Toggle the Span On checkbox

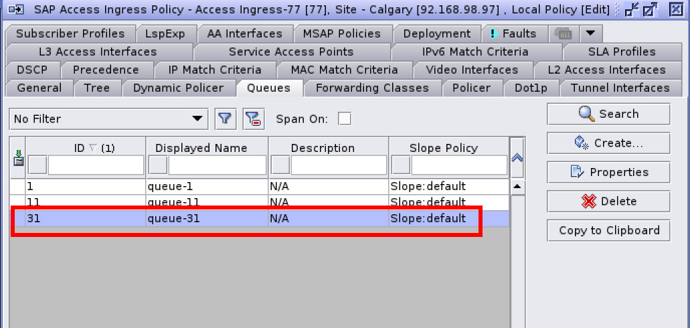[344, 119]
